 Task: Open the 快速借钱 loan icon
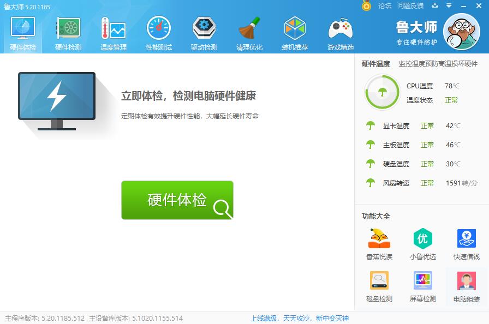pyautogui.click(x=467, y=244)
